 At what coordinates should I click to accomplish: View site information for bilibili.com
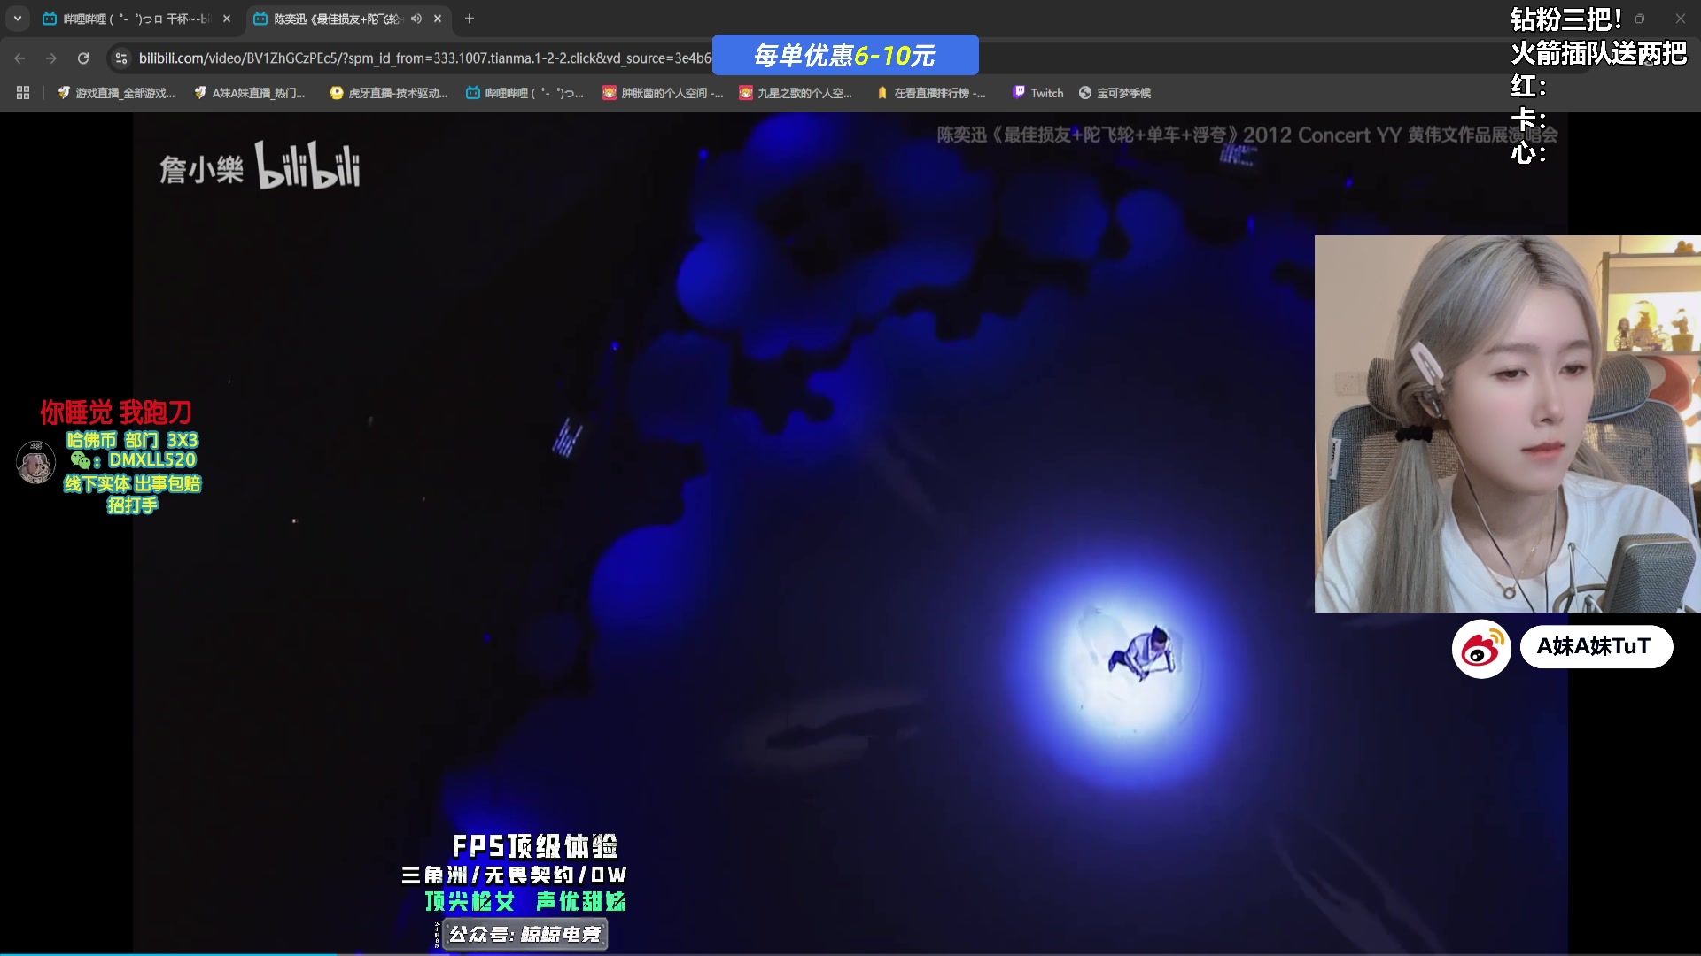click(121, 58)
